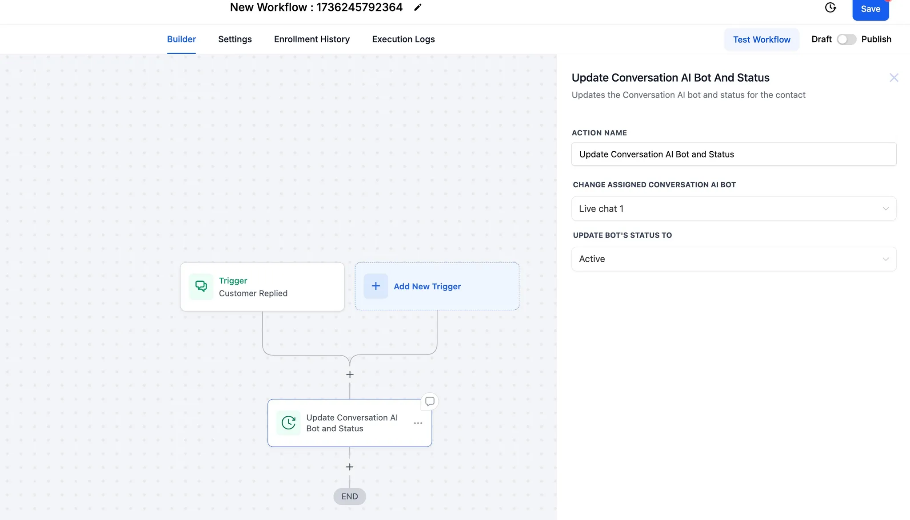This screenshot has height=520, width=910.
Task: Close the action settings side panel
Action: tap(894, 78)
